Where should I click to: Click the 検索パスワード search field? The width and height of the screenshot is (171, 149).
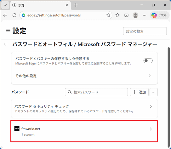(x=96, y=92)
